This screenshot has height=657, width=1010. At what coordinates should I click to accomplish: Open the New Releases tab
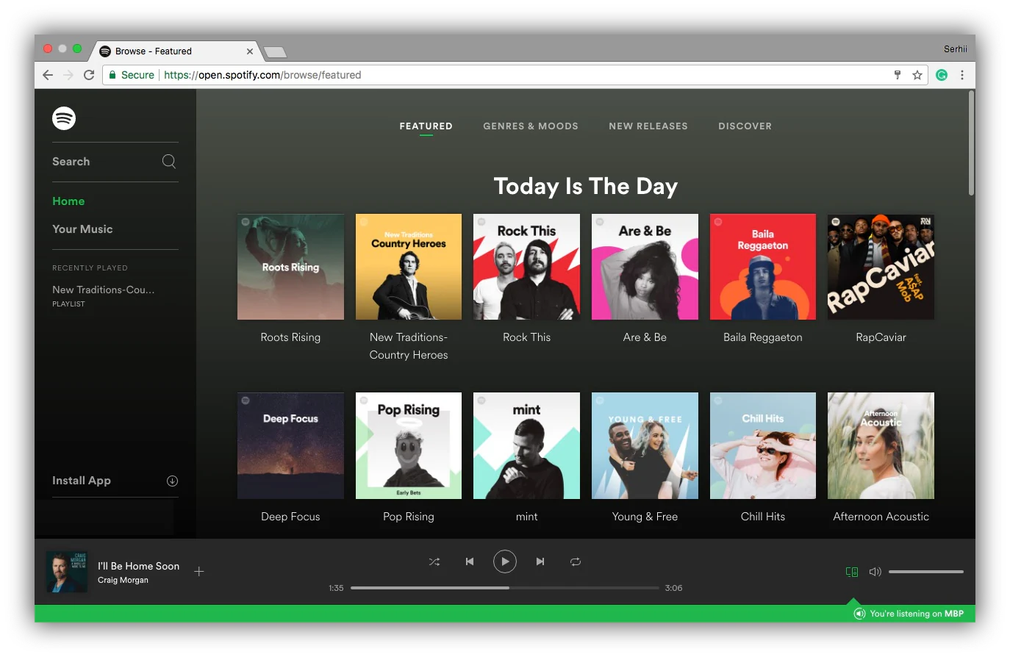pos(648,126)
